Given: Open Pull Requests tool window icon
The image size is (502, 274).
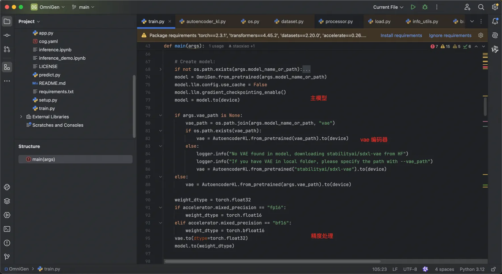Looking at the screenshot, I should (x=7, y=49).
